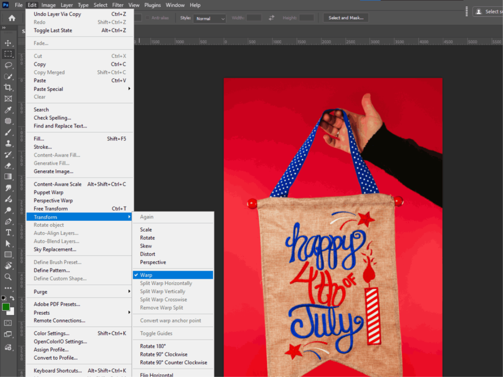Select the Path Selection tool
Image resolution: width=503 pixels, height=377 pixels.
pyautogui.click(x=8, y=243)
